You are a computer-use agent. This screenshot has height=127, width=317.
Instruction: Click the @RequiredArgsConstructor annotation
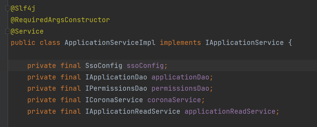pos(60,20)
